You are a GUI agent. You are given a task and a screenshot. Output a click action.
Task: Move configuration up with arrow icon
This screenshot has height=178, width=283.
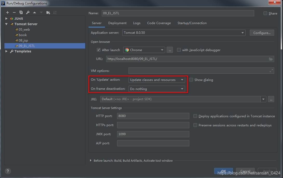point(35,12)
